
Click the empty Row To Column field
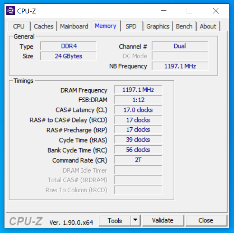(x=138, y=190)
